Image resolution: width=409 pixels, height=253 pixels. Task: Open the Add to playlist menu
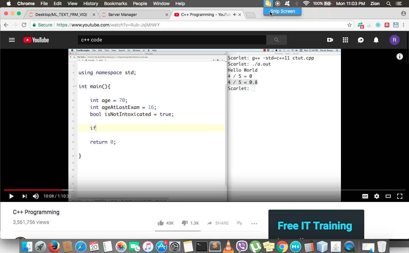tap(240, 223)
